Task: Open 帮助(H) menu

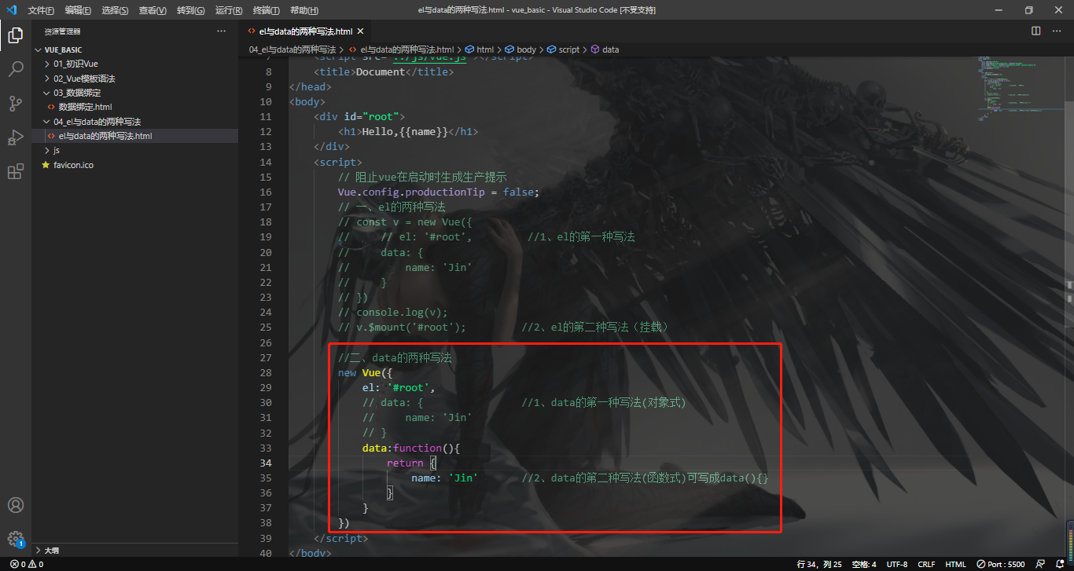Action: (304, 10)
